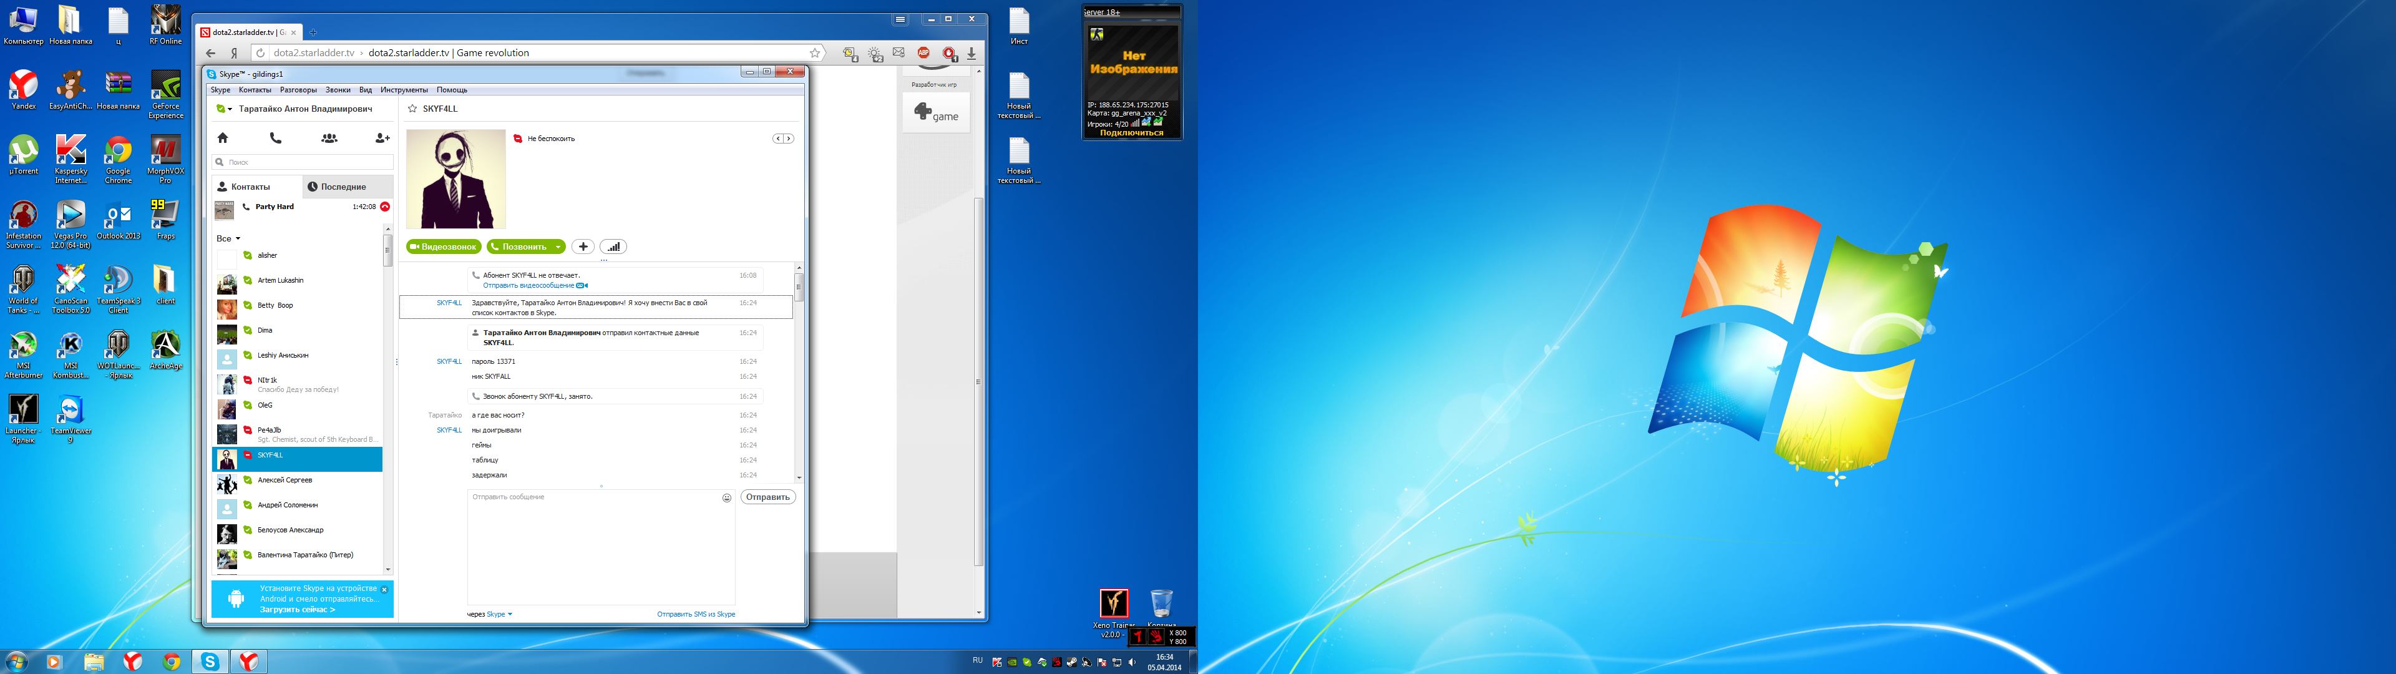This screenshot has height=674, width=2396.
Task: Click Подключиться in the server widget
Action: coord(1132,133)
